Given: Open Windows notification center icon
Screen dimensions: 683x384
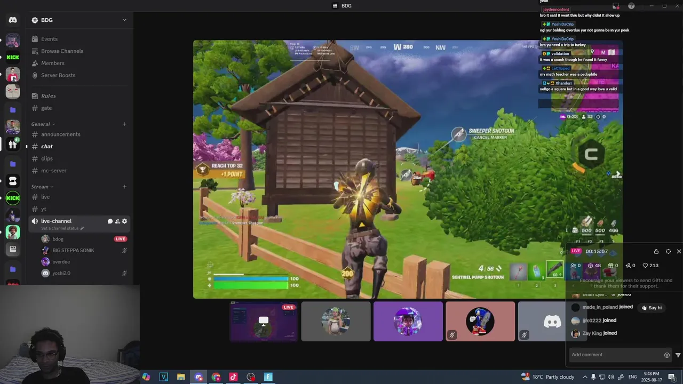Looking at the screenshot, I should tap(671, 377).
